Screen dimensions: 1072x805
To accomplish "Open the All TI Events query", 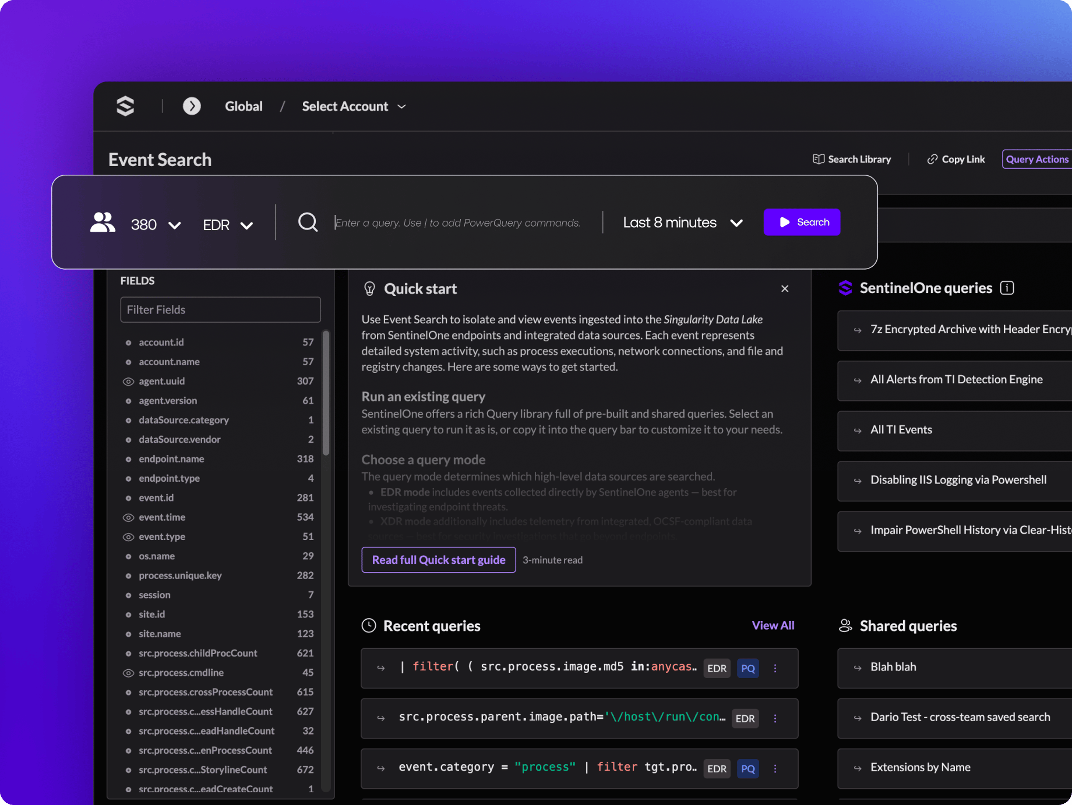I will tap(955, 431).
